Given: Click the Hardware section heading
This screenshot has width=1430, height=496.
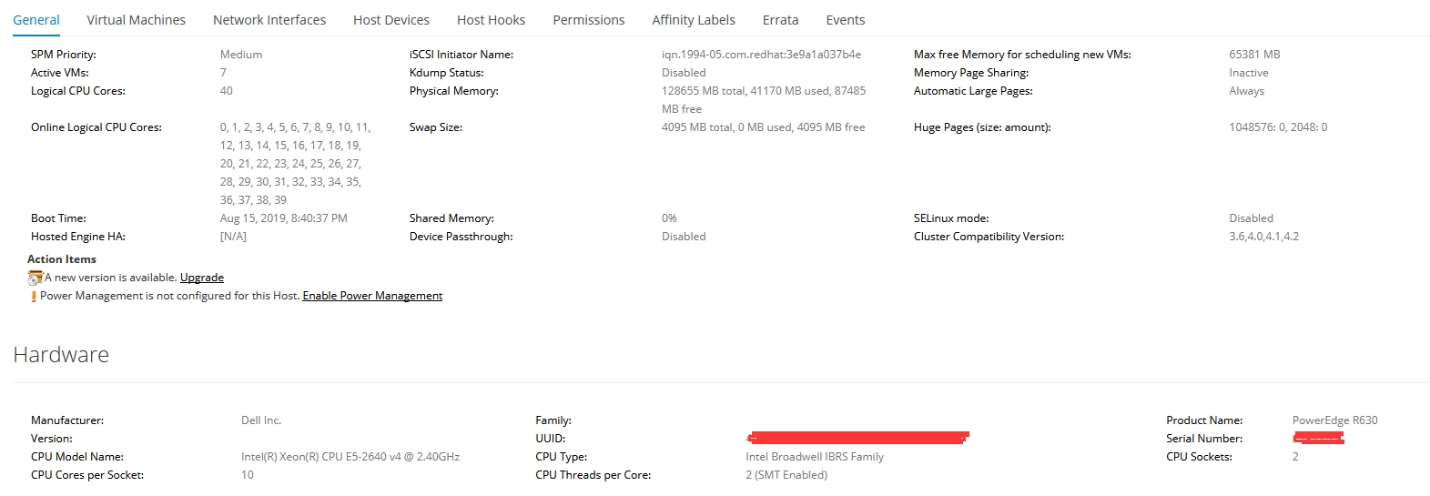Looking at the screenshot, I should pyautogui.click(x=61, y=355).
